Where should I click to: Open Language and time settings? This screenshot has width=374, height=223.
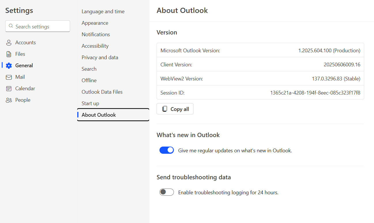click(103, 11)
